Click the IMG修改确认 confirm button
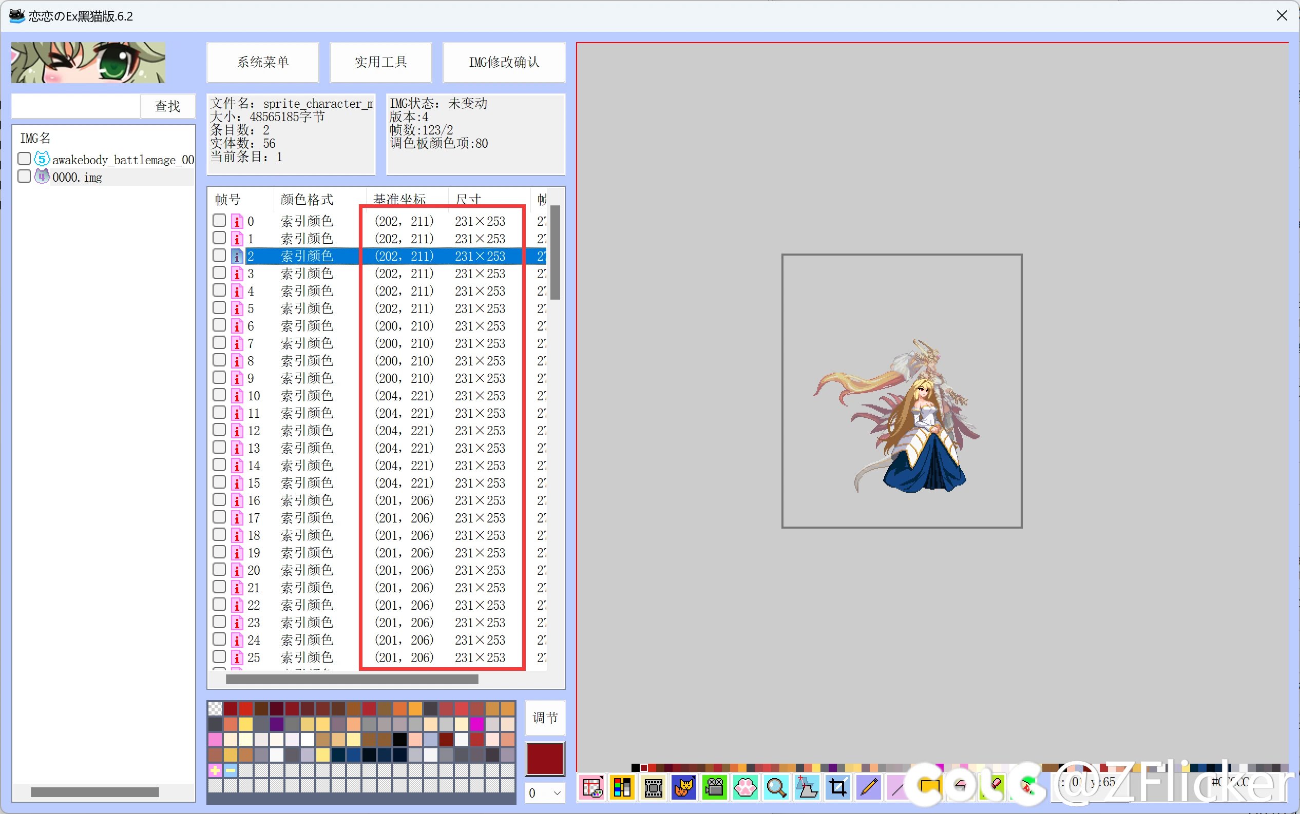The image size is (1300, 814). tap(504, 63)
